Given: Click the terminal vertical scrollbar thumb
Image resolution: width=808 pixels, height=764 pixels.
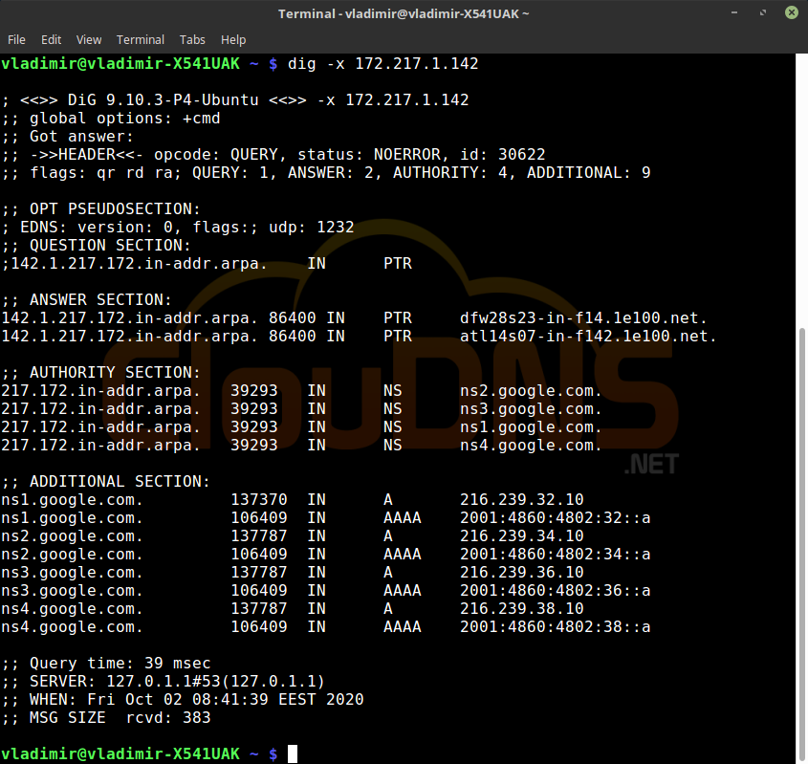Looking at the screenshot, I should tap(802, 545).
